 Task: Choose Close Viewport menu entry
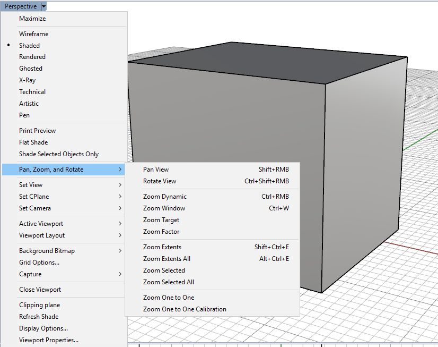click(x=64, y=290)
